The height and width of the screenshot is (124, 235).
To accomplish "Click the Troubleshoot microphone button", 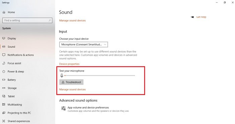I will (x=71, y=82).
